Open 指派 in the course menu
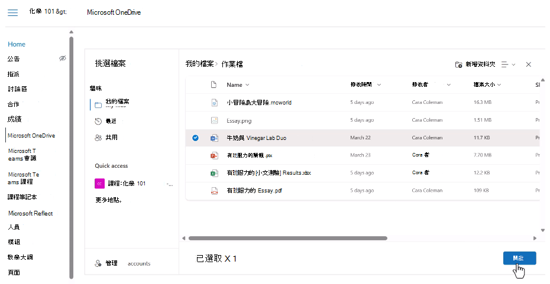The height and width of the screenshot is (284, 550). tap(14, 74)
